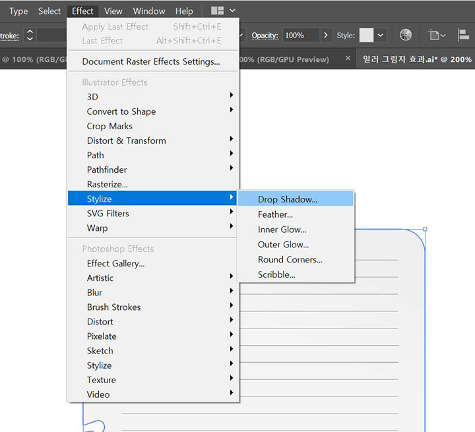The width and height of the screenshot is (475, 432).
Task: Open the Type menu
Action: [x=18, y=11]
